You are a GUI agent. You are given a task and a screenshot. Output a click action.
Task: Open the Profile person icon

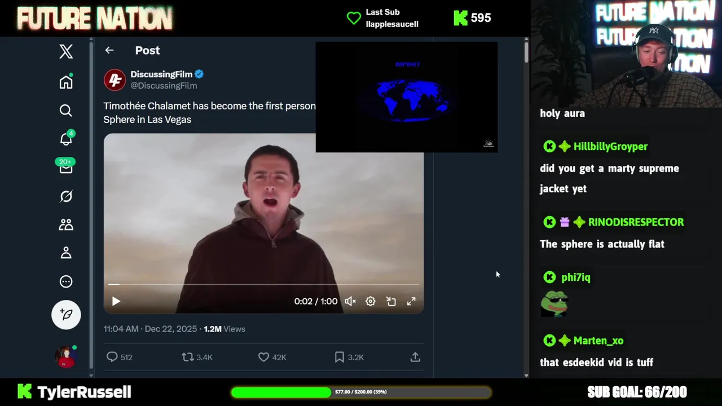[x=66, y=253]
